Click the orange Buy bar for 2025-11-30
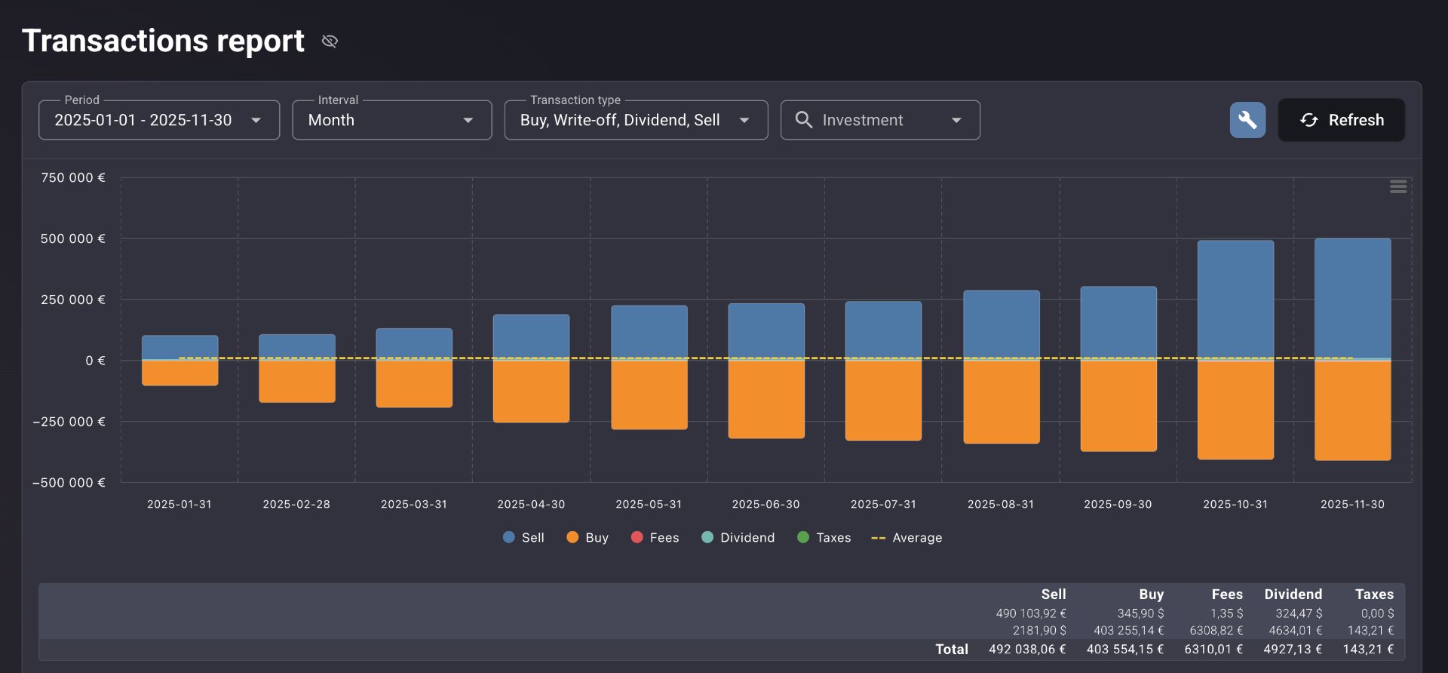 click(x=1353, y=410)
